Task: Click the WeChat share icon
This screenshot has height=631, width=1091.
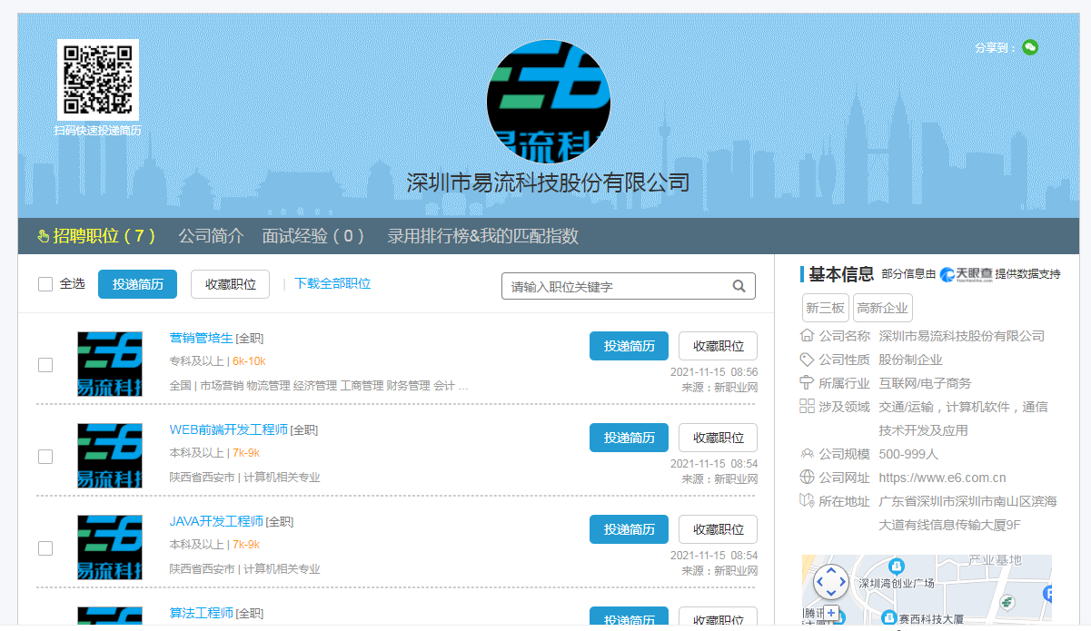Action: click(1029, 47)
